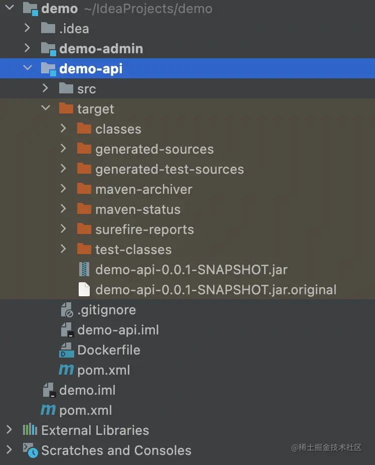Click the Maven icon of demo-api pom.xml
This screenshot has width=375, height=465.
pos(66,370)
